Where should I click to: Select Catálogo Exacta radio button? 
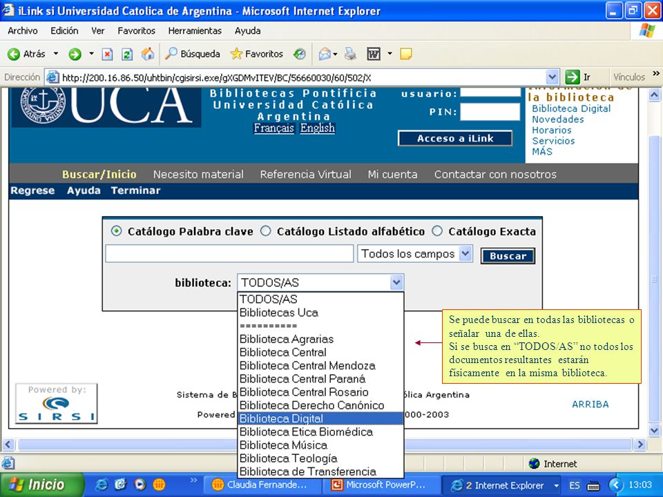pyautogui.click(x=437, y=231)
